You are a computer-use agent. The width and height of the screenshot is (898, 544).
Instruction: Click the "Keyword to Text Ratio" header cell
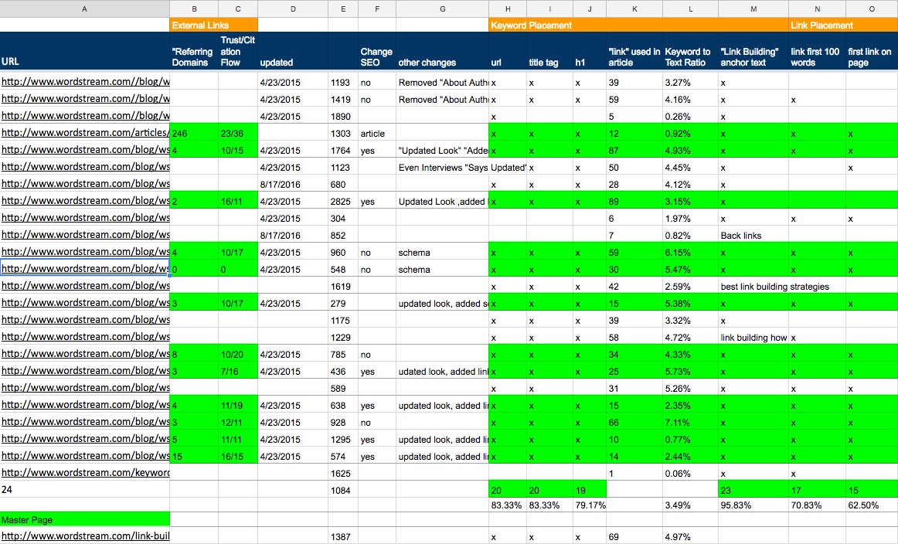click(690, 57)
